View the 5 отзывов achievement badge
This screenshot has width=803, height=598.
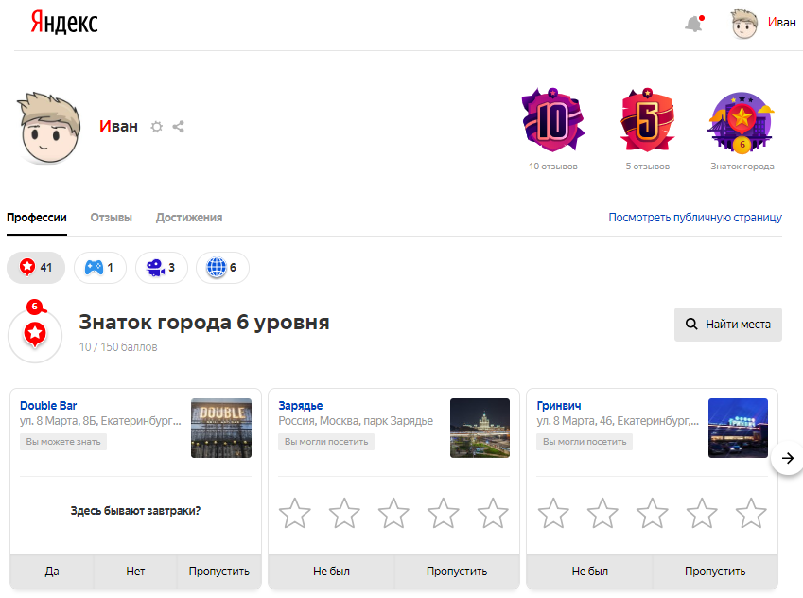647,120
